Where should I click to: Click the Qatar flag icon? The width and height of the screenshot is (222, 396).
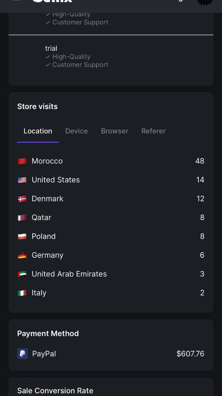tap(22, 218)
